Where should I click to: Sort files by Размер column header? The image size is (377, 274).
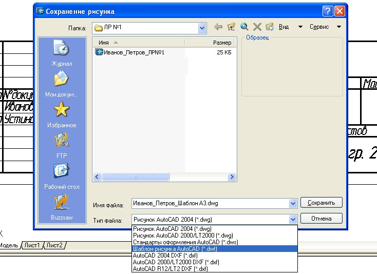click(x=210, y=43)
